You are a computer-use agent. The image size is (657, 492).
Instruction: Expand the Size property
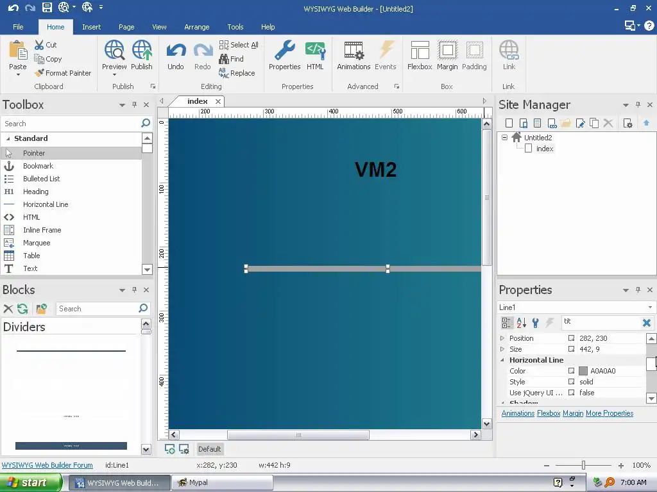coord(502,349)
